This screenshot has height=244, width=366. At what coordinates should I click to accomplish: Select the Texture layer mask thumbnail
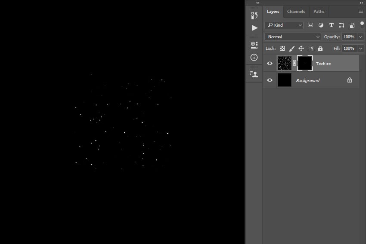pyautogui.click(x=304, y=63)
